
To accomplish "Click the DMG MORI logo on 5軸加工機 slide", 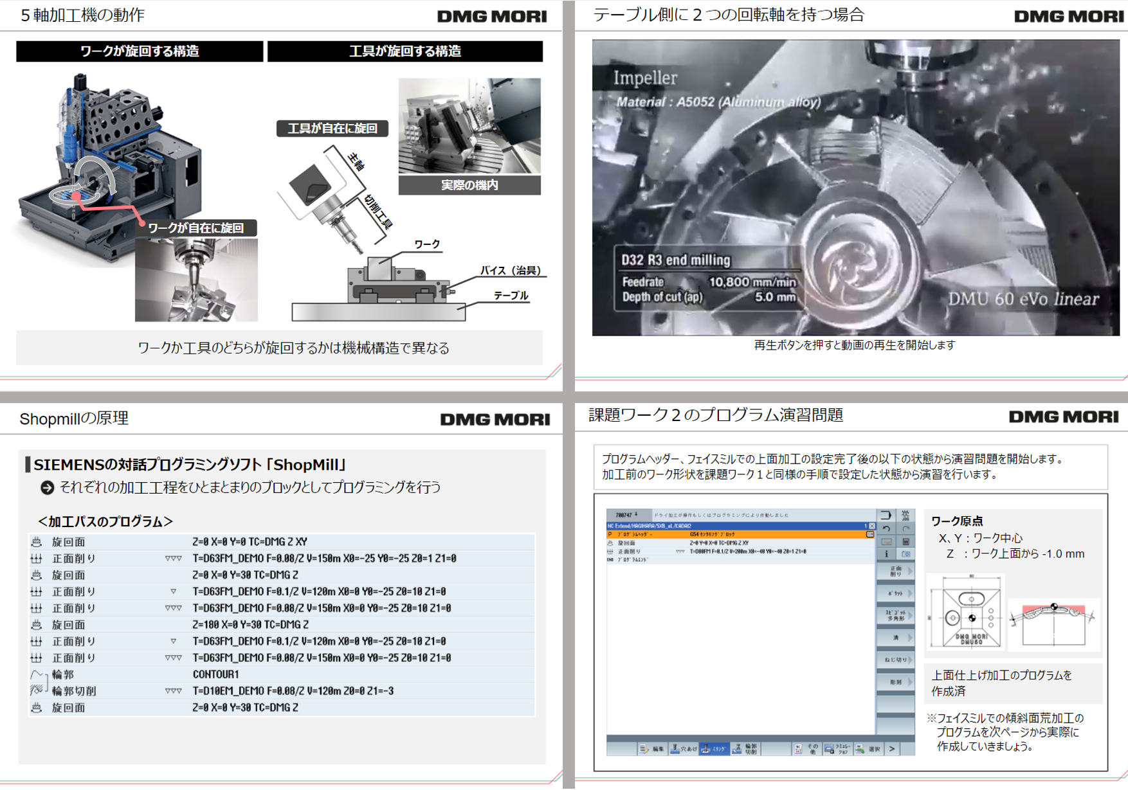I will click(x=492, y=17).
